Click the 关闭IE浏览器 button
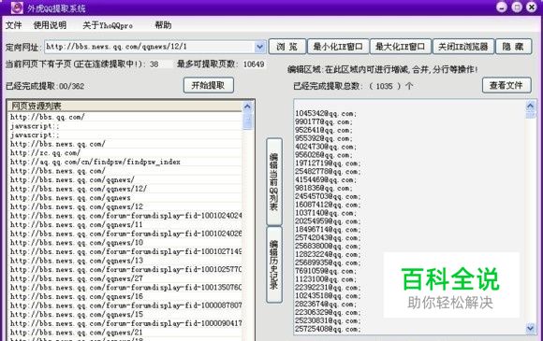The height and width of the screenshot is (341, 543). click(463, 47)
